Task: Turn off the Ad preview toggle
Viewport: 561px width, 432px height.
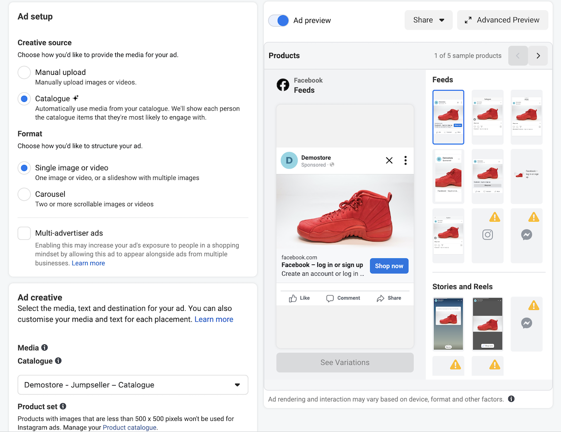Action: point(278,20)
